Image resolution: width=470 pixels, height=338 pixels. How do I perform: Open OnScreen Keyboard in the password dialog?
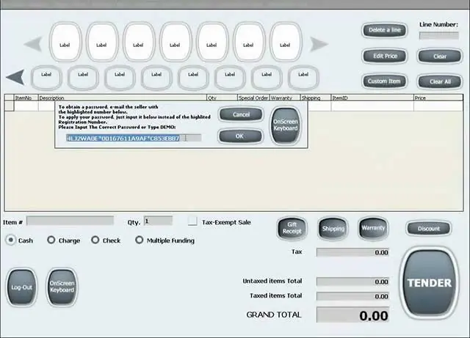coord(286,125)
